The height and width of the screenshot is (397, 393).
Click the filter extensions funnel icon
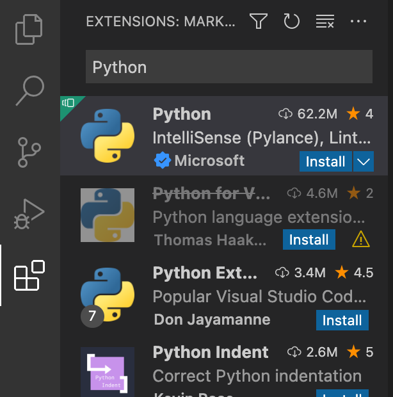(259, 22)
